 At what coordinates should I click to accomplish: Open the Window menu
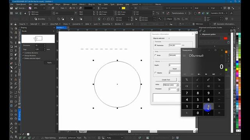coord(120,4)
